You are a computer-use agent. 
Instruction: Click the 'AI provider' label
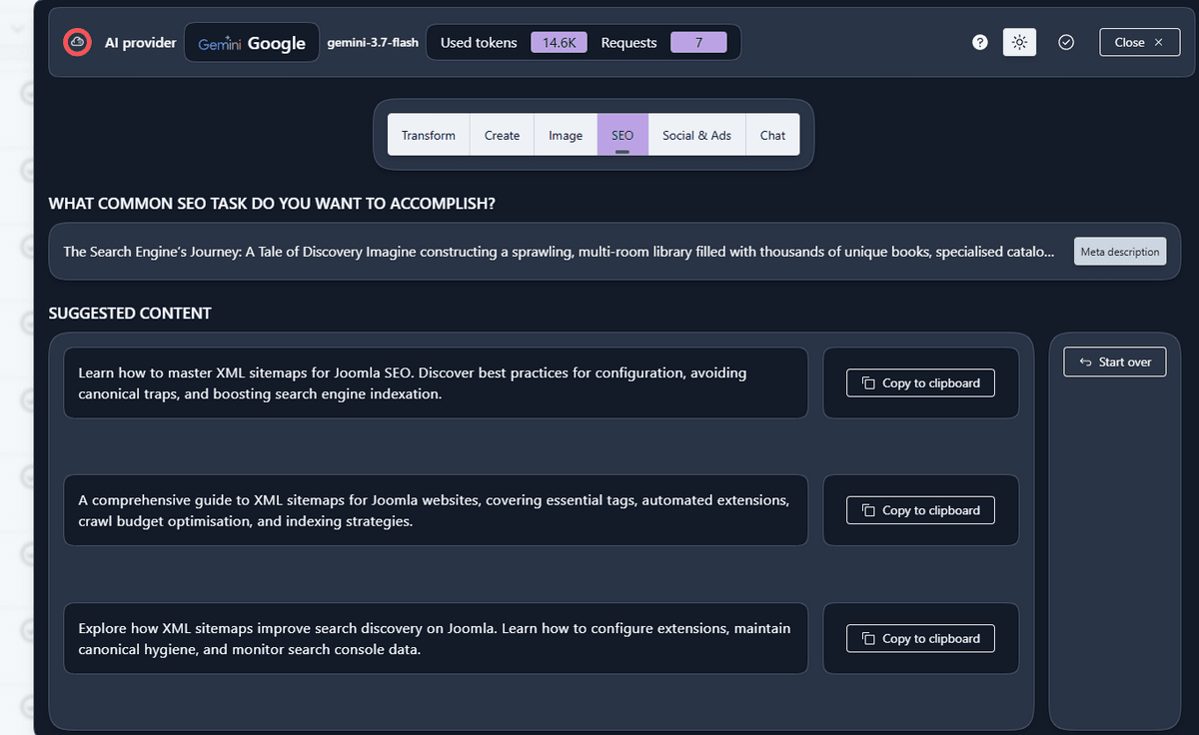pyautogui.click(x=141, y=43)
